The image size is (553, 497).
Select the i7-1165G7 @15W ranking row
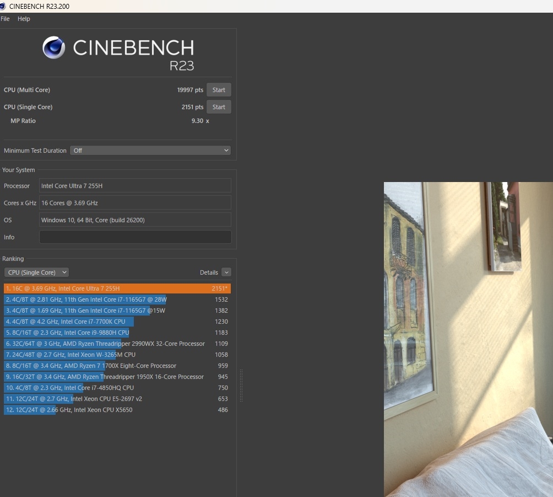click(117, 311)
